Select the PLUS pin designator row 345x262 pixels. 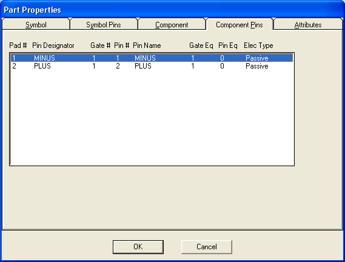tap(152, 66)
